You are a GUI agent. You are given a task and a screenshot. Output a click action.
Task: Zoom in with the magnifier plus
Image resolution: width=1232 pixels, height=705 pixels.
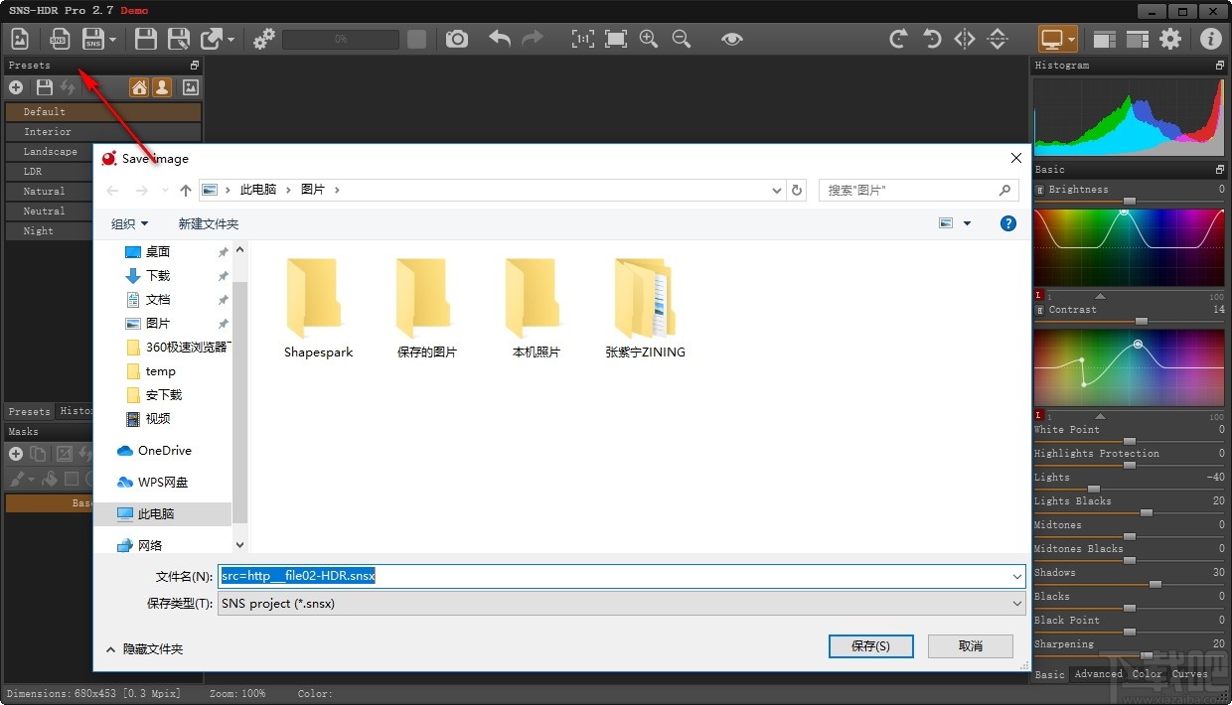click(x=649, y=39)
